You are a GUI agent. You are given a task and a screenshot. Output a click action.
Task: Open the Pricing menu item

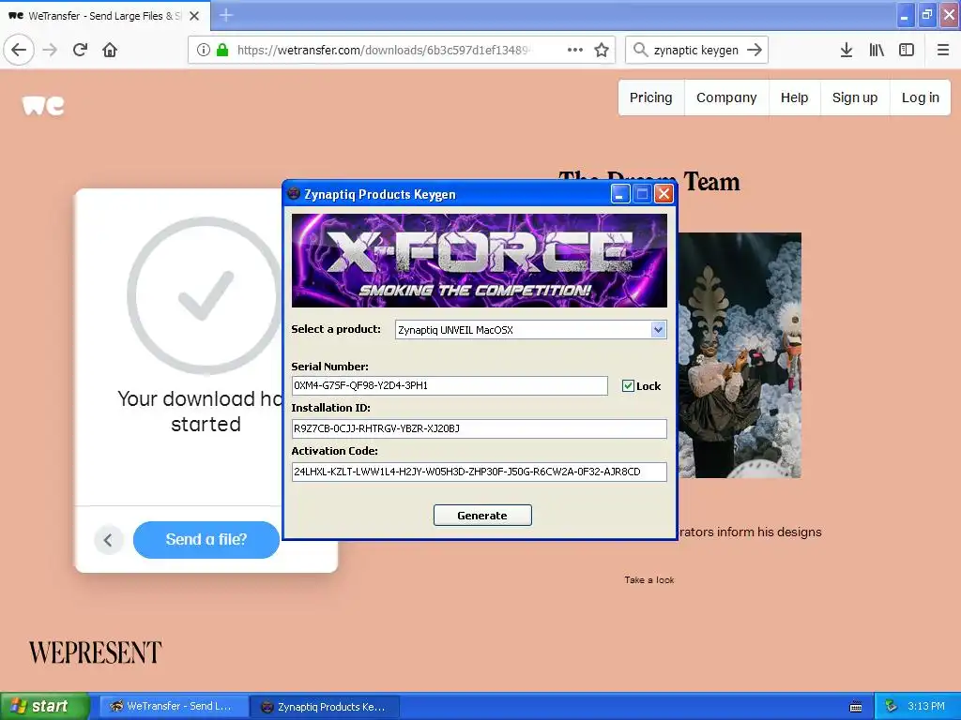coord(651,97)
